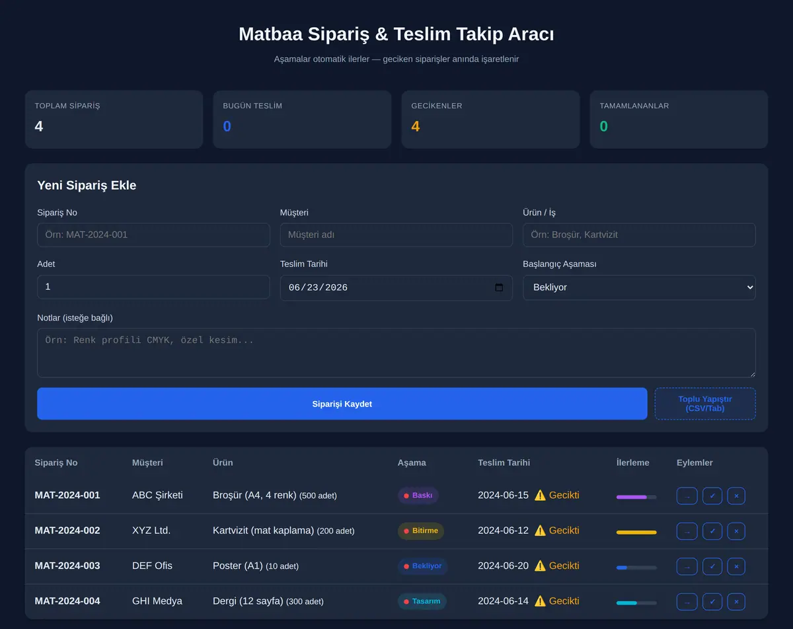Click cyan progress bar for MAT-2024-004
Screen dimensions: 793x629
pyautogui.click(x=636, y=603)
